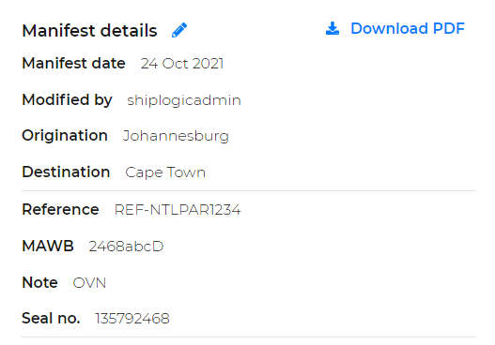The height and width of the screenshot is (345, 495).
Task: Select the seal number 135792468
Action: (x=132, y=319)
